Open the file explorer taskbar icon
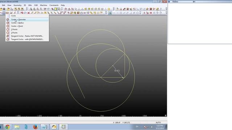Image resolution: width=232 pixels, height=130 pixels. (x=17, y=127)
